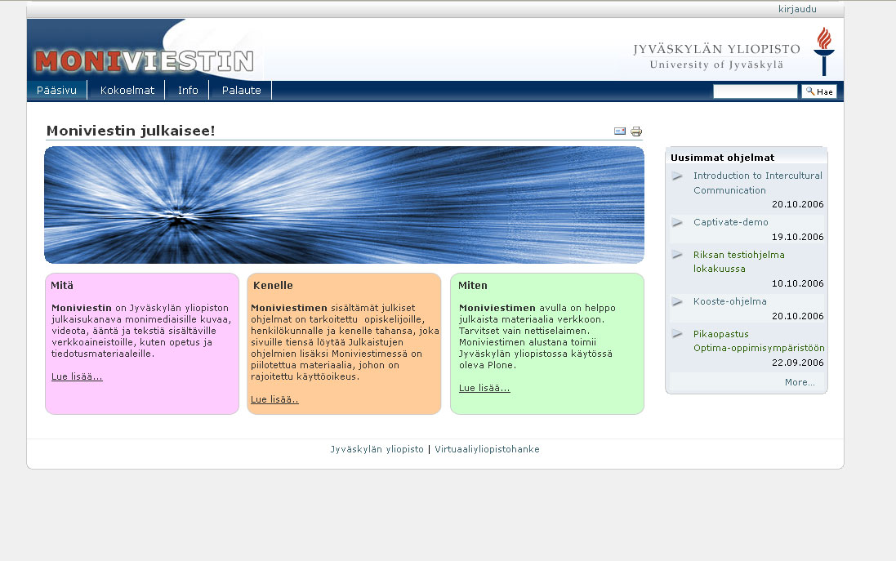Click the blue starburst banner image
Viewport: 896px width, 561px height.
[344, 205]
